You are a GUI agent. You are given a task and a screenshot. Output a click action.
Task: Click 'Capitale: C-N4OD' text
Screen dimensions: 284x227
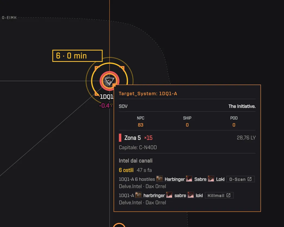[x=138, y=148]
